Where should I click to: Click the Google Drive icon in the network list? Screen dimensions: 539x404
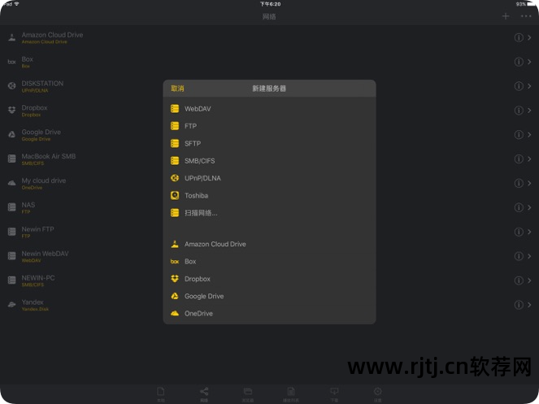point(11,134)
